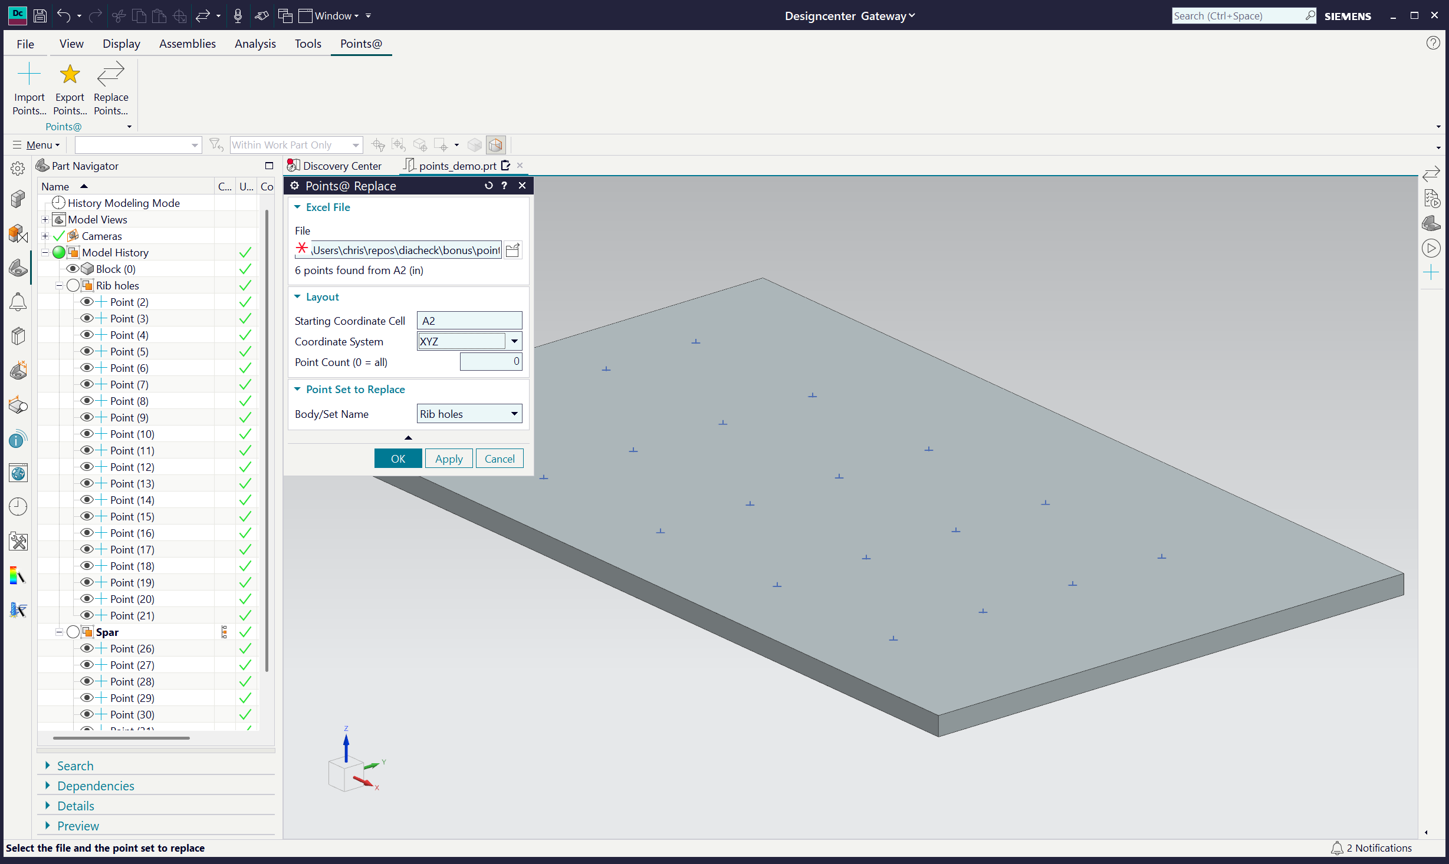The image size is (1449, 864).
Task: Click the Cancel button
Action: click(500, 459)
